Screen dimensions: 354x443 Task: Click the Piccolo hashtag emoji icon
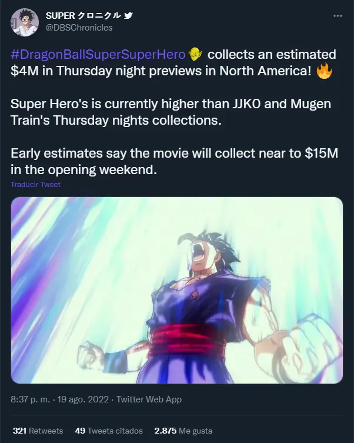tap(195, 54)
